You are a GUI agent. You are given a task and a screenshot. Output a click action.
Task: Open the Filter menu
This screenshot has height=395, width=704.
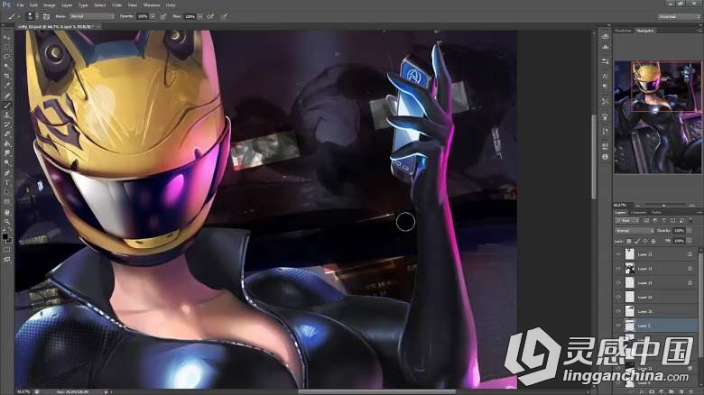pos(116,5)
